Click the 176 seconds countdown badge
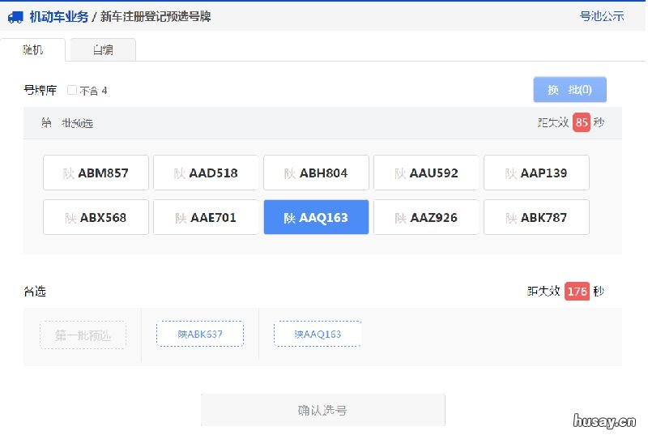This screenshot has width=648, height=435. coord(577,292)
